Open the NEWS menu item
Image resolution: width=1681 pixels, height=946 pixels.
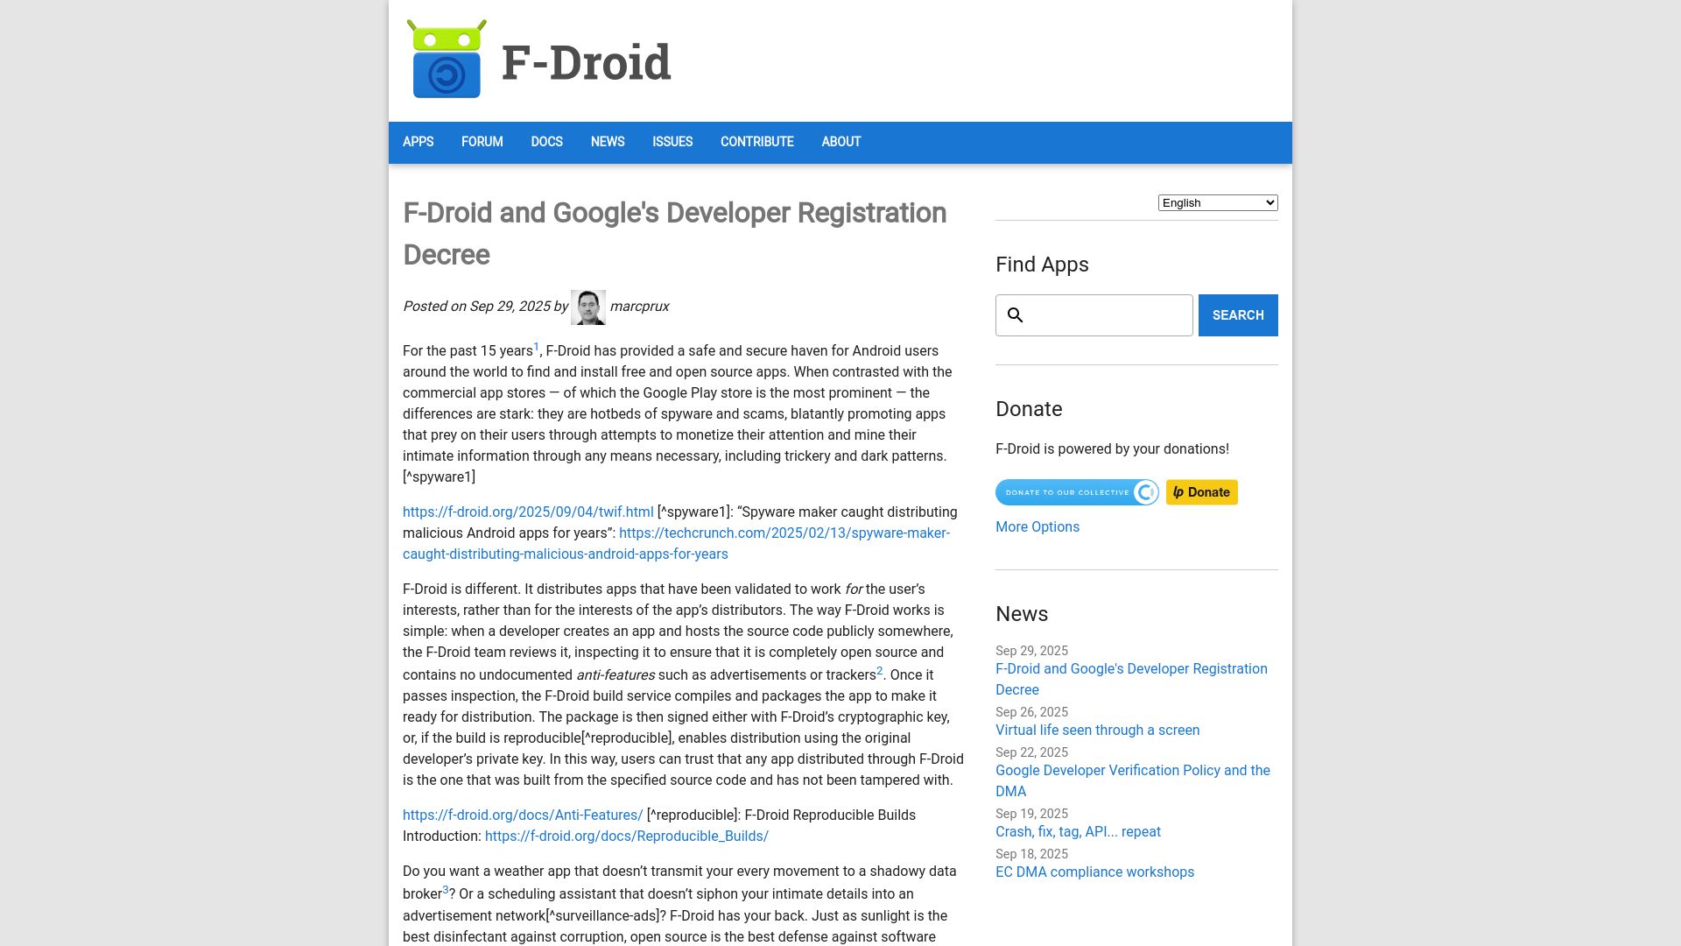[x=608, y=142]
